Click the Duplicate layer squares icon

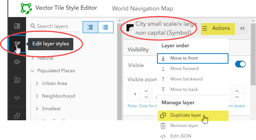coord(163,115)
